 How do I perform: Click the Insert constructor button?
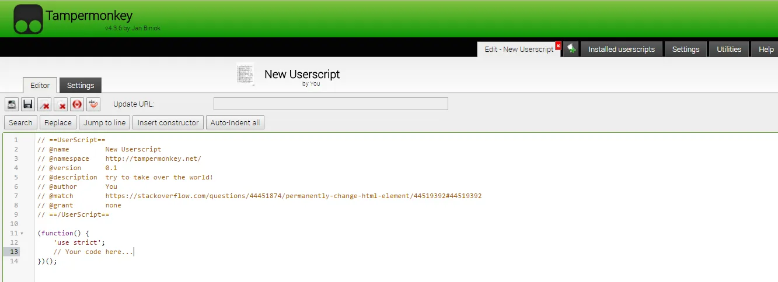(x=168, y=122)
